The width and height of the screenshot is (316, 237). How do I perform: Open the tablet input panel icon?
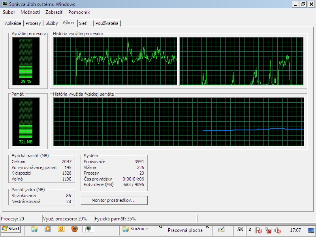tap(221, 229)
